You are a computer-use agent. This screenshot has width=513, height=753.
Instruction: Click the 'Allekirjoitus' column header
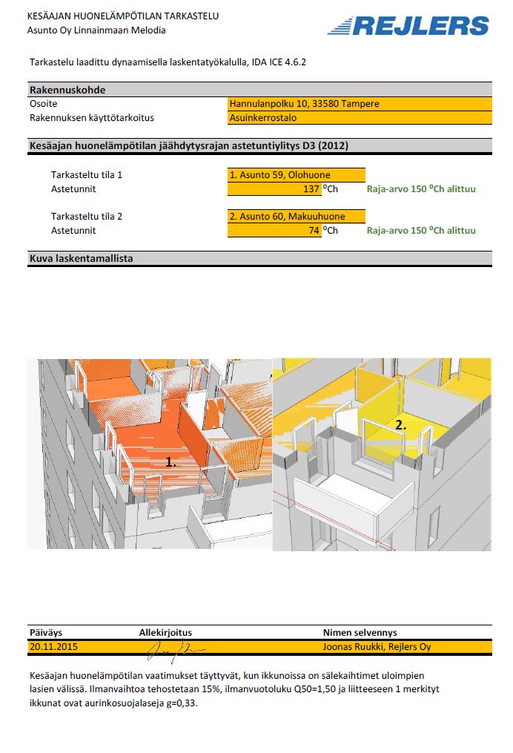(165, 633)
